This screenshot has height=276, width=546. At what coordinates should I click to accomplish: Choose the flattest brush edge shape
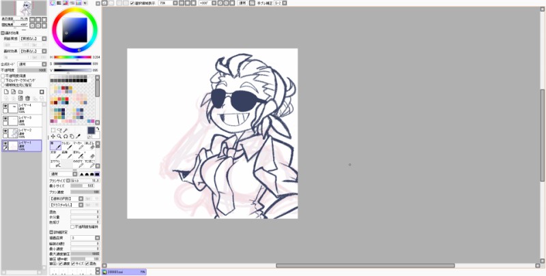click(97, 174)
